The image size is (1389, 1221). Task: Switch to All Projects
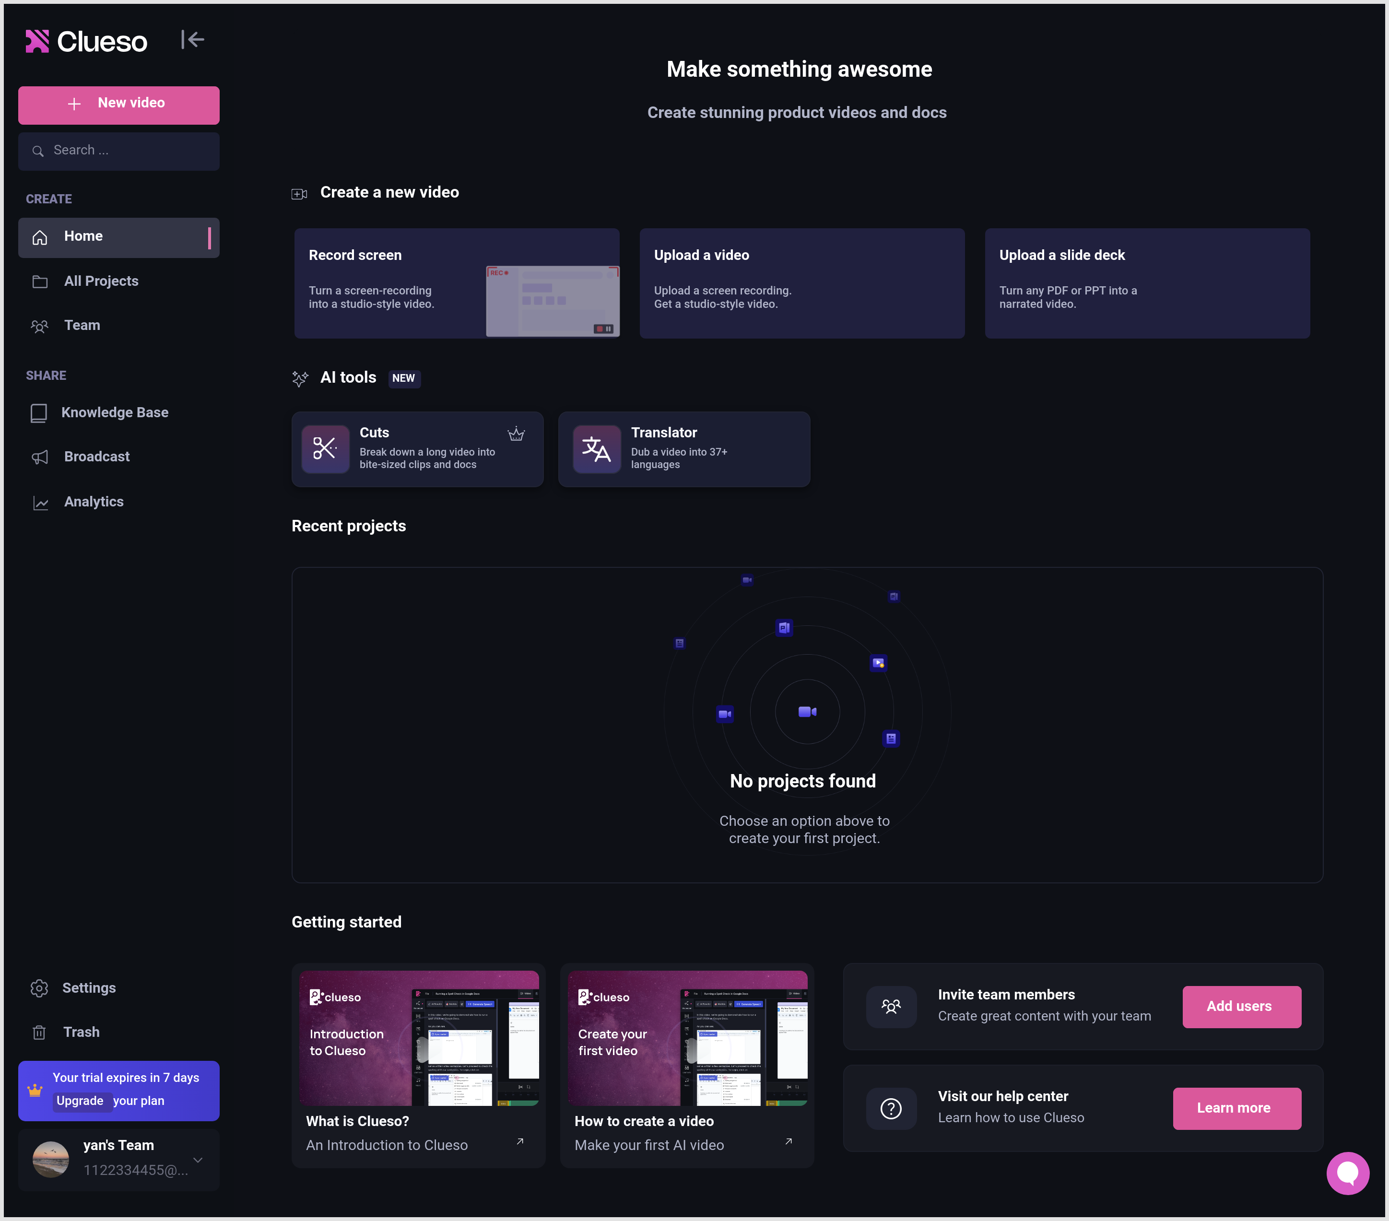[101, 281]
